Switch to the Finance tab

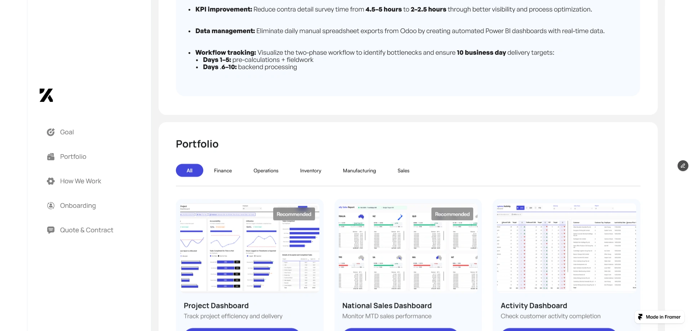[x=223, y=170]
